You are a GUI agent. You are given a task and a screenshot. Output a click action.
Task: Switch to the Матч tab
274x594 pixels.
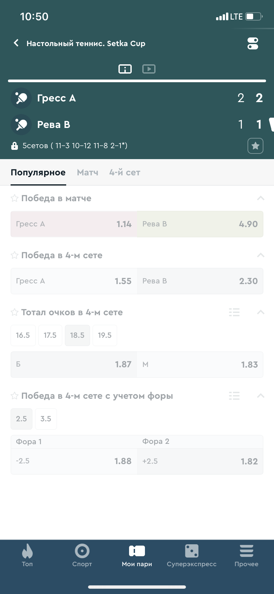(x=88, y=172)
